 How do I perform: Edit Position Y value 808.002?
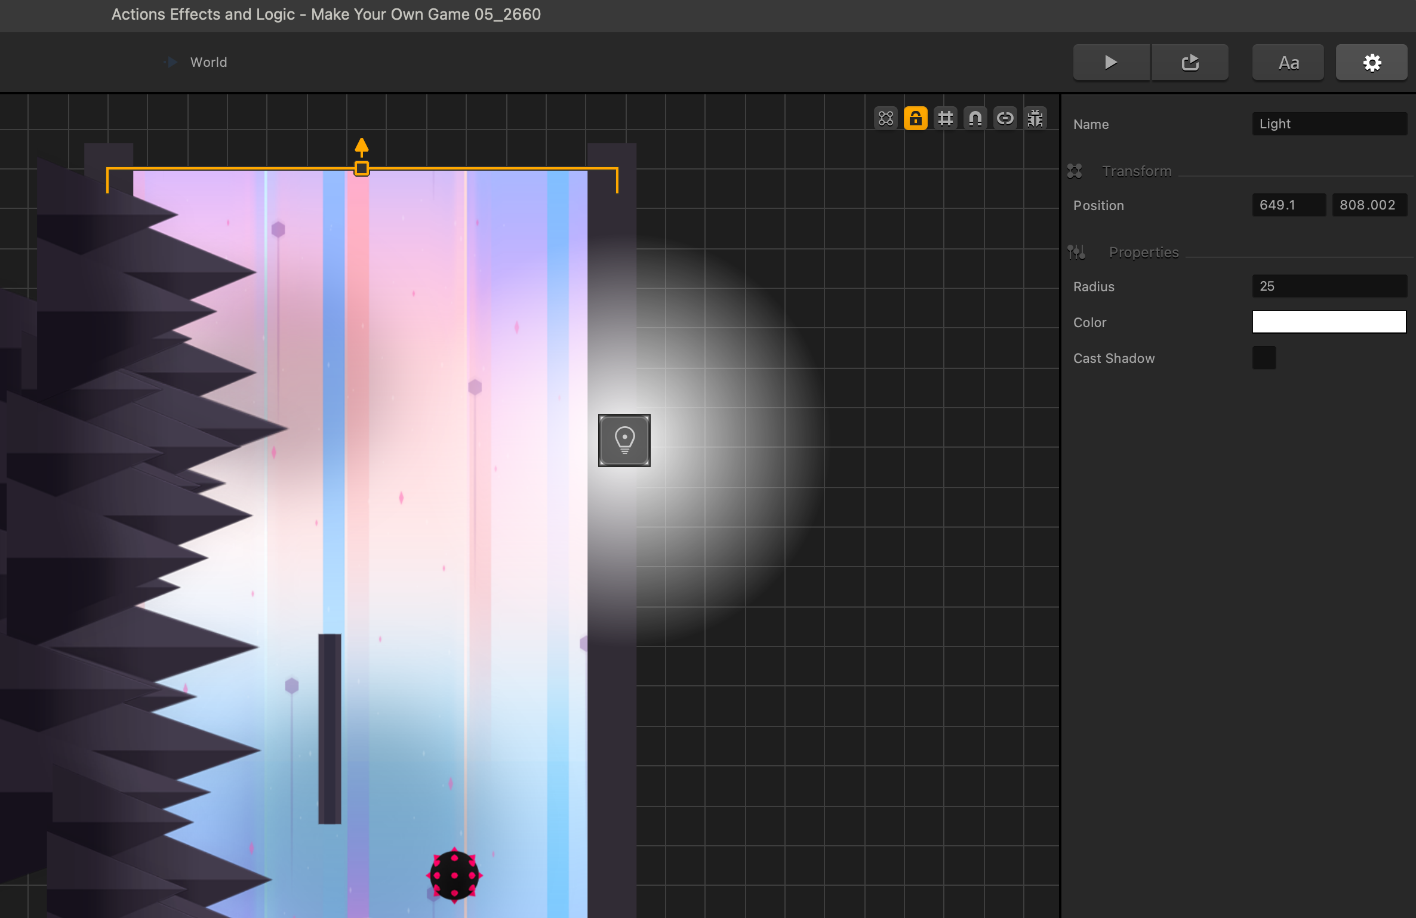point(1369,205)
